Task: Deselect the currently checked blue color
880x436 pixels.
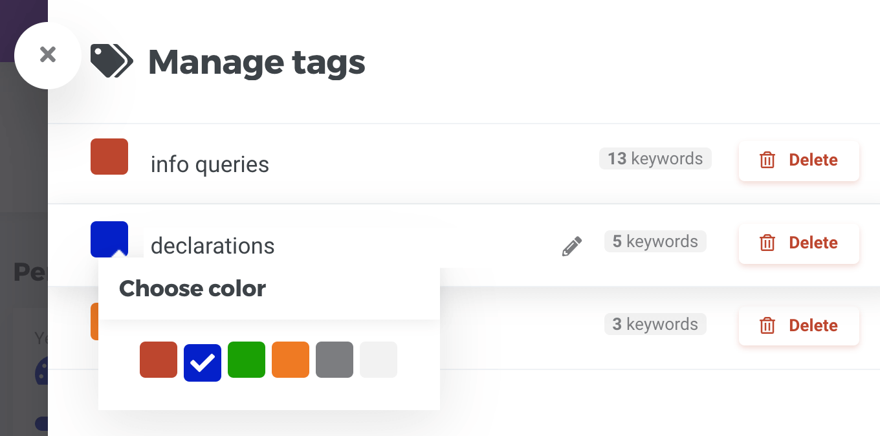Action: point(203,360)
